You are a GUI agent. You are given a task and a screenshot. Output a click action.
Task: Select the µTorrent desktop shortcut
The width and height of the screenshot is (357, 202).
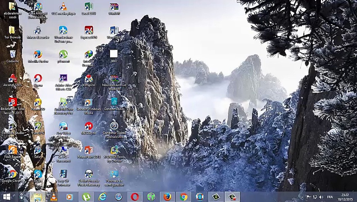tap(63, 56)
